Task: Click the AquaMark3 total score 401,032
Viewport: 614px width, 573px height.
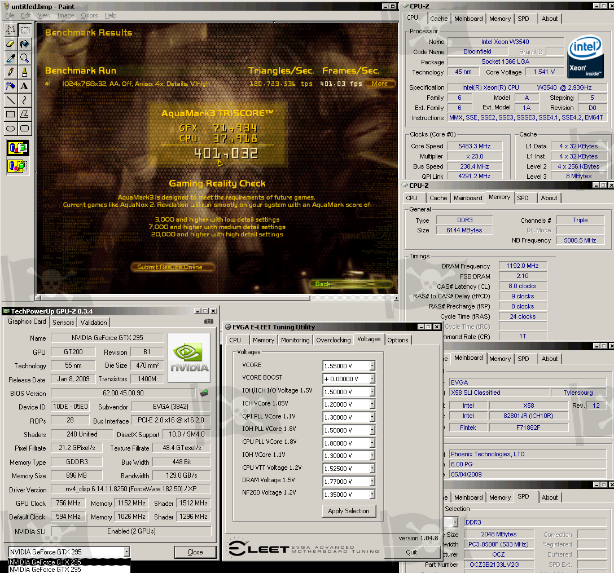Action: pos(226,153)
